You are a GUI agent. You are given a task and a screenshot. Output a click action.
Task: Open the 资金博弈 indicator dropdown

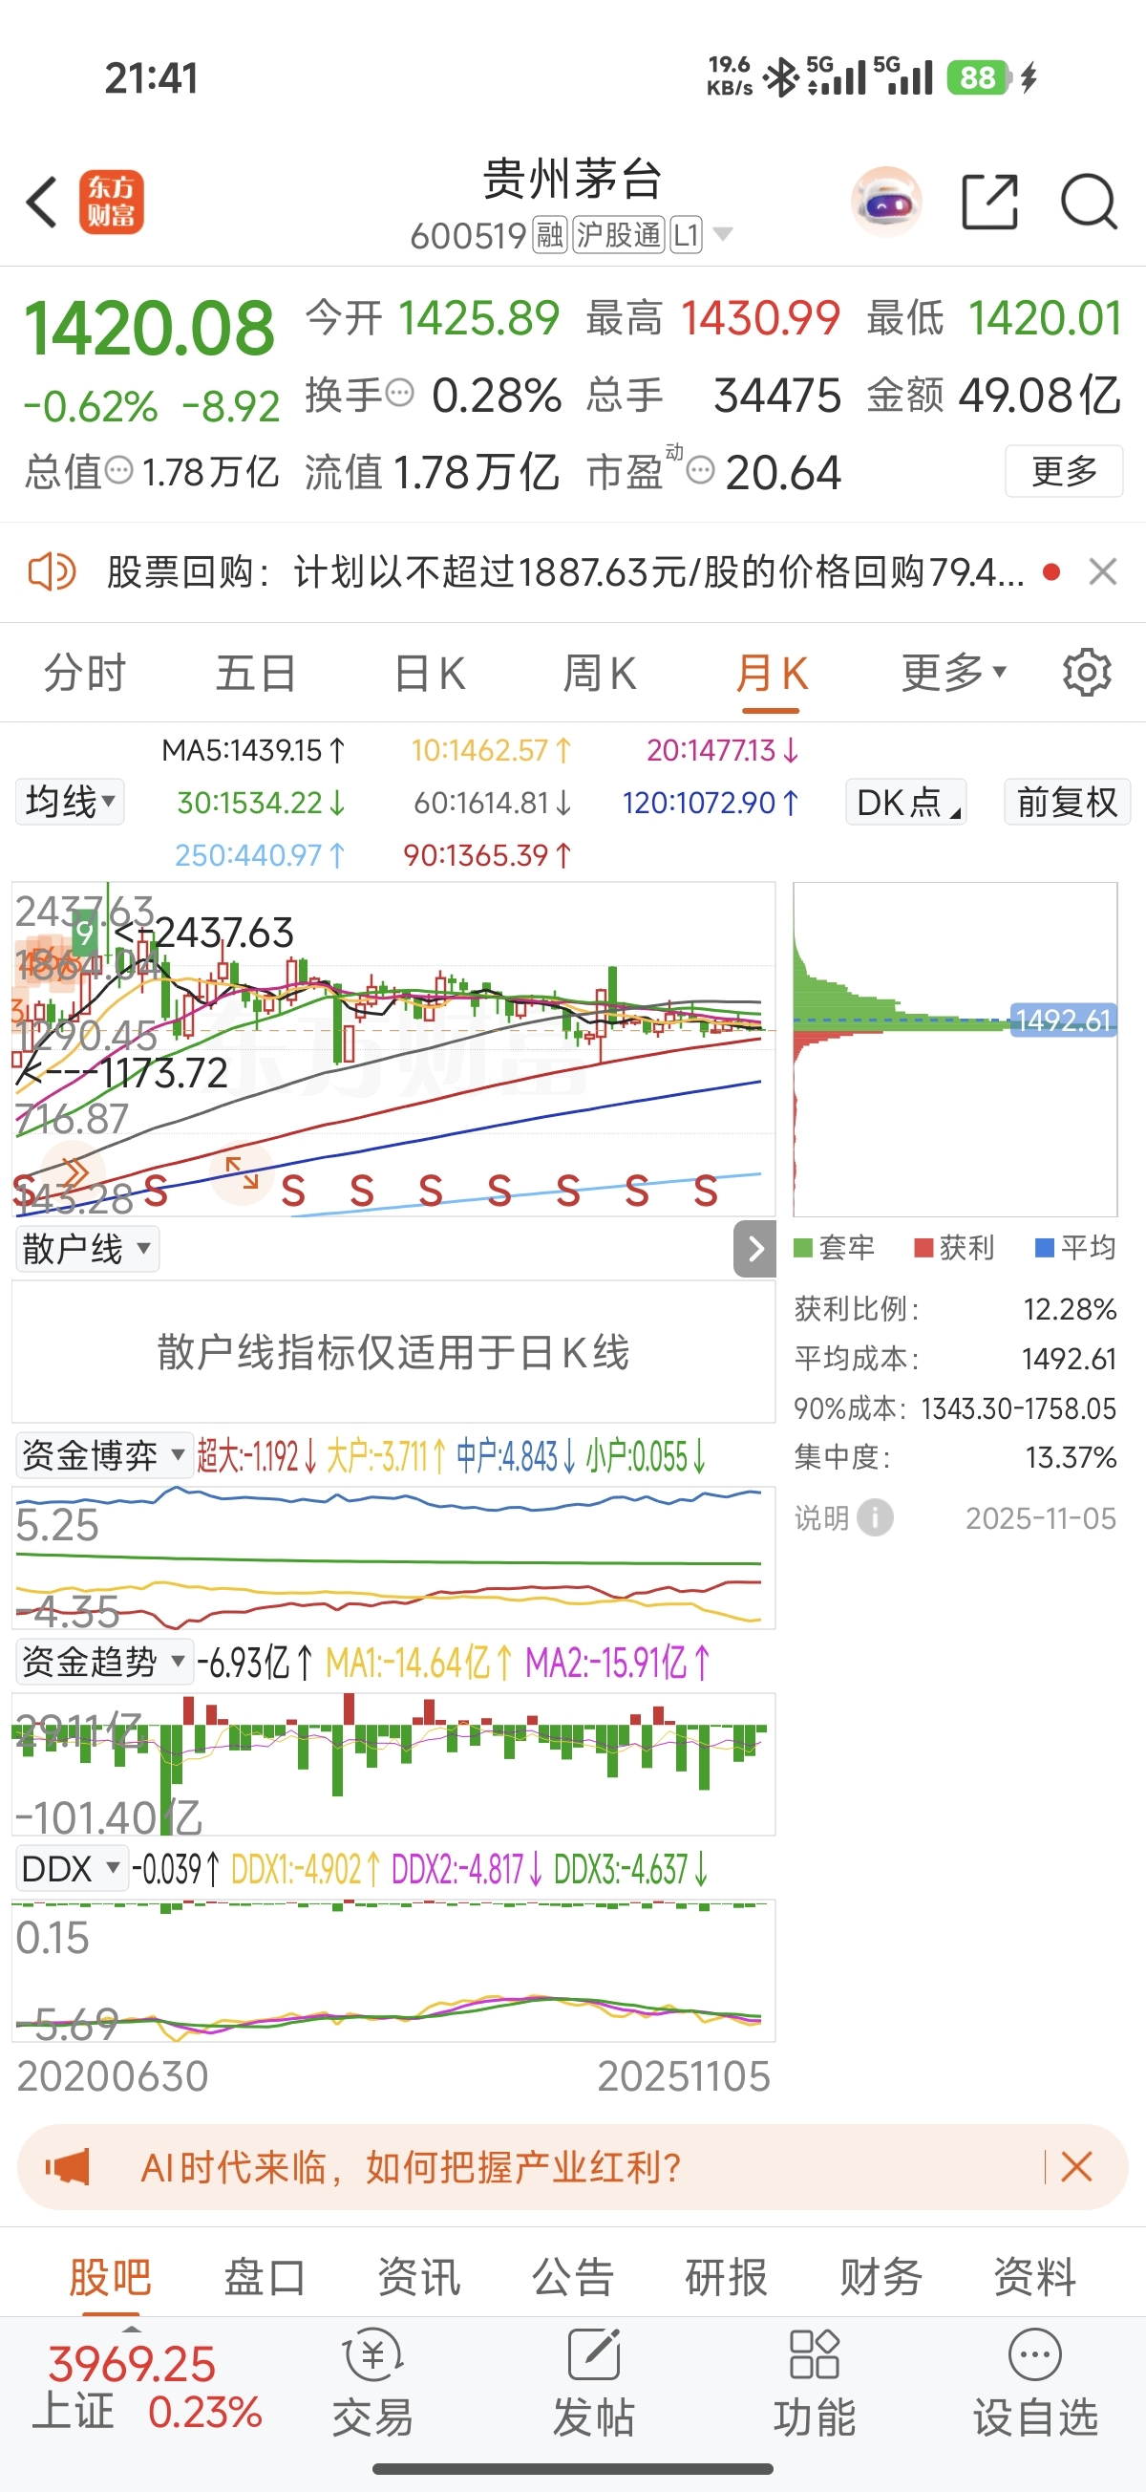click(104, 1456)
